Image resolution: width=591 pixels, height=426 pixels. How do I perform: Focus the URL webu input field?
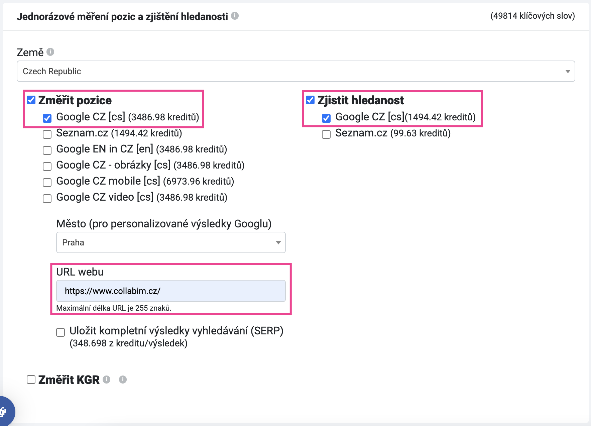pyautogui.click(x=171, y=291)
